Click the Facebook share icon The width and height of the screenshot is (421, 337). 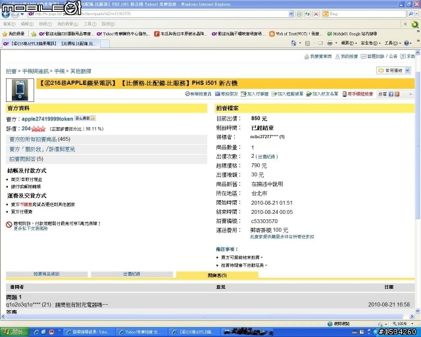pos(391,94)
